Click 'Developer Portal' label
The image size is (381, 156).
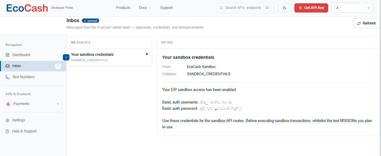[x=62, y=8]
